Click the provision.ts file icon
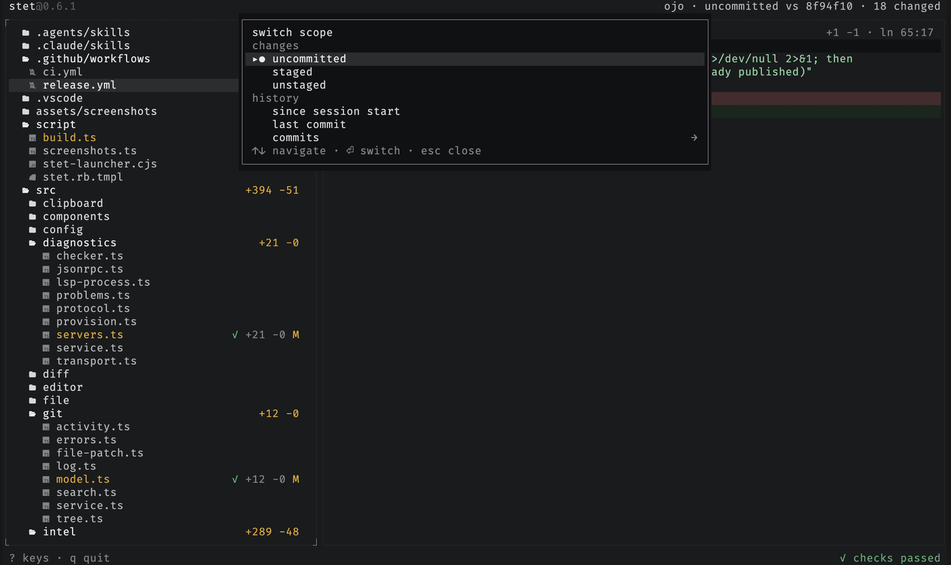 46,322
